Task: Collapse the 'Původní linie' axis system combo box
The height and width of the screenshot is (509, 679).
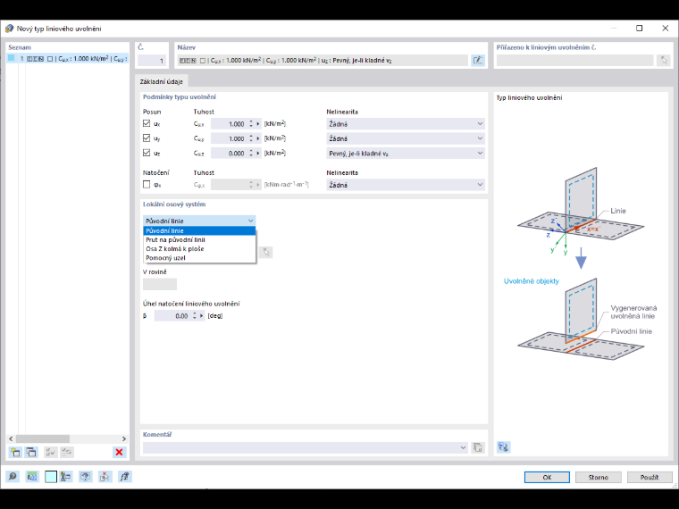Action: pos(199,221)
